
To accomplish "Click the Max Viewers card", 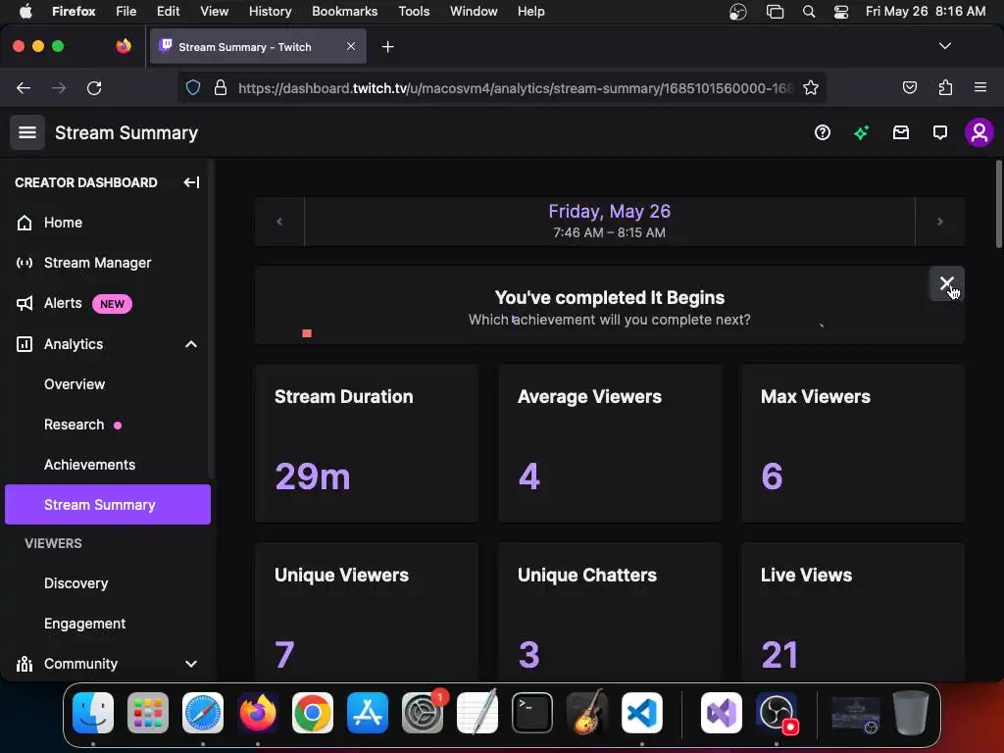I will 853,443.
